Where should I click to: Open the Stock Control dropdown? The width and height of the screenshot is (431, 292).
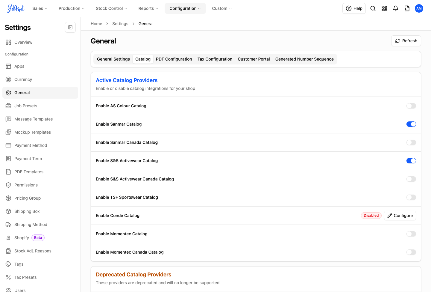tap(111, 8)
